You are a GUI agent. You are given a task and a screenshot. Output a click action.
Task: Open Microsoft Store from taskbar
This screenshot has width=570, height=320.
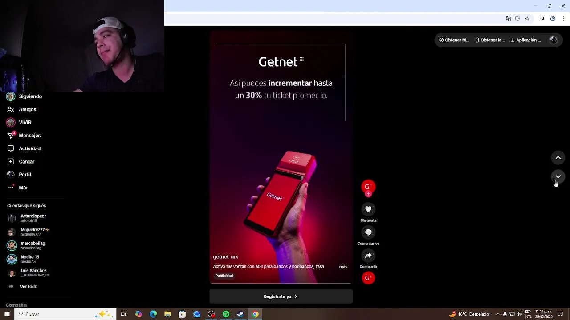pos(182,314)
